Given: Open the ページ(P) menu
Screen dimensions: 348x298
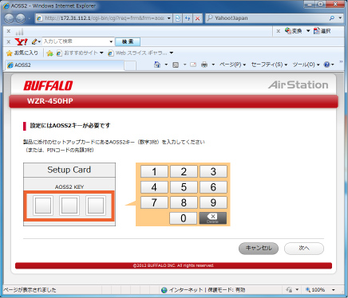Looking at the screenshot, I should tap(232, 65).
